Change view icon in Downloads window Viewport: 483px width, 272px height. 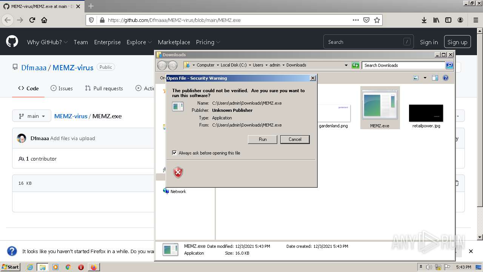pyautogui.click(x=416, y=78)
